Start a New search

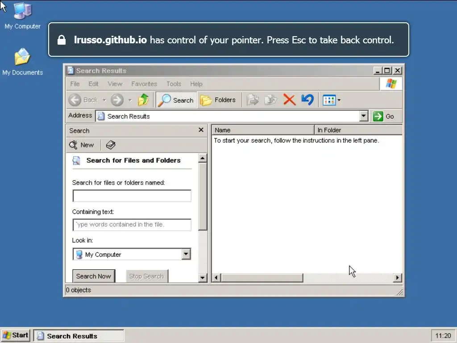(82, 145)
